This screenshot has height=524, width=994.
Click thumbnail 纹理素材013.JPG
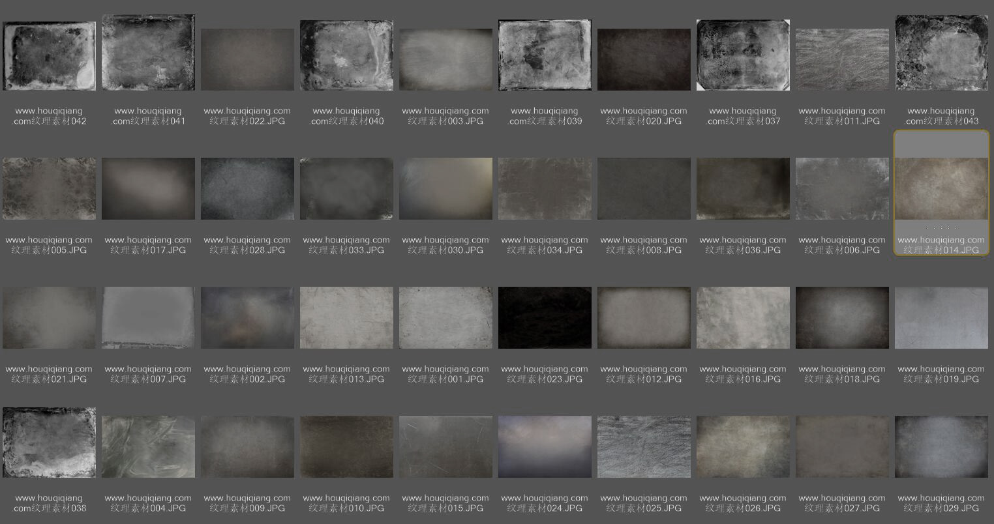pyautogui.click(x=346, y=317)
